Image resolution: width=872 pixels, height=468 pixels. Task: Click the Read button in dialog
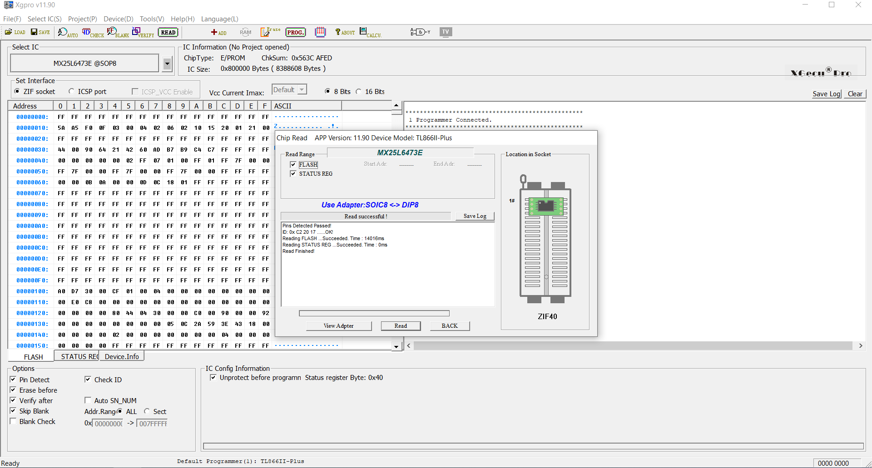click(401, 326)
